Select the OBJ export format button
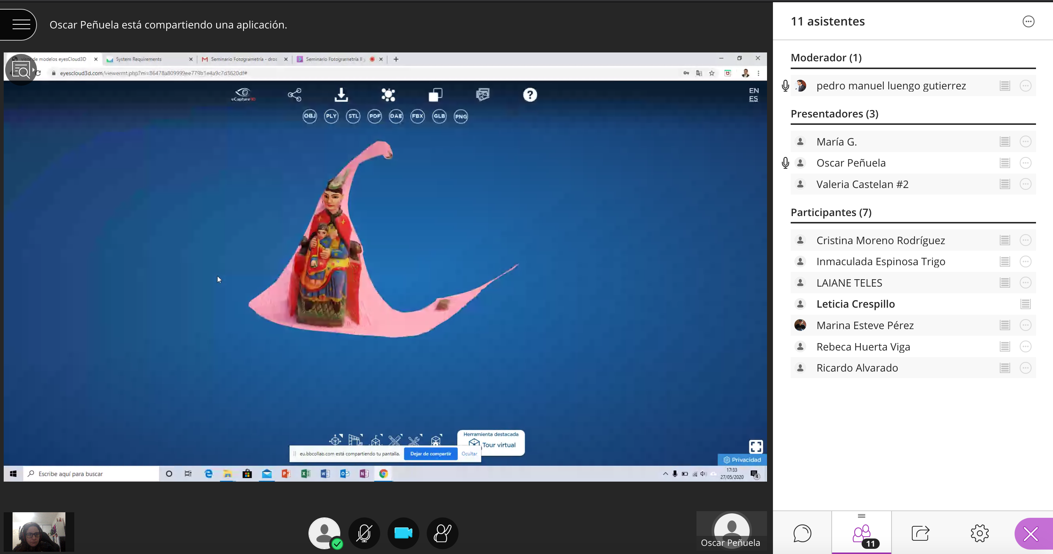Screen dimensions: 1053x554 [310, 116]
